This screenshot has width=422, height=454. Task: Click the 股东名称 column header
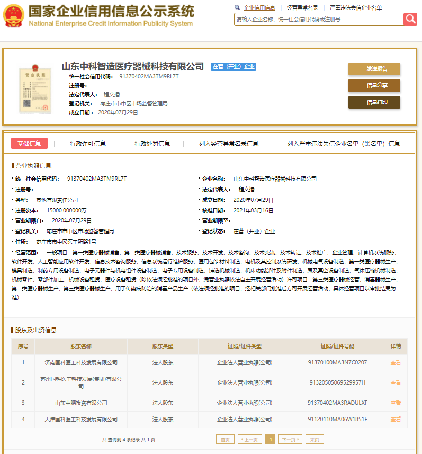81,346
